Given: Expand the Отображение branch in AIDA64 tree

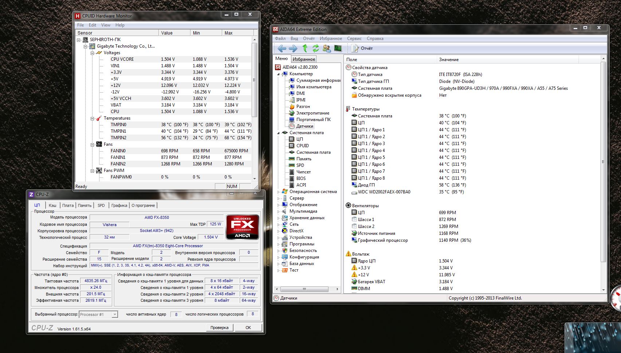Looking at the screenshot, I should click(279, 205).
